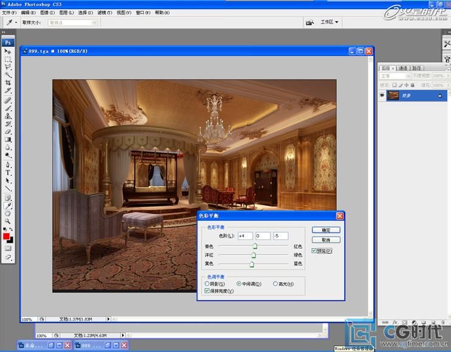The width and height of the screenshot is (451, 352).
Task: Open the 工作区 workspace dropdown
Action: (329, 22)
